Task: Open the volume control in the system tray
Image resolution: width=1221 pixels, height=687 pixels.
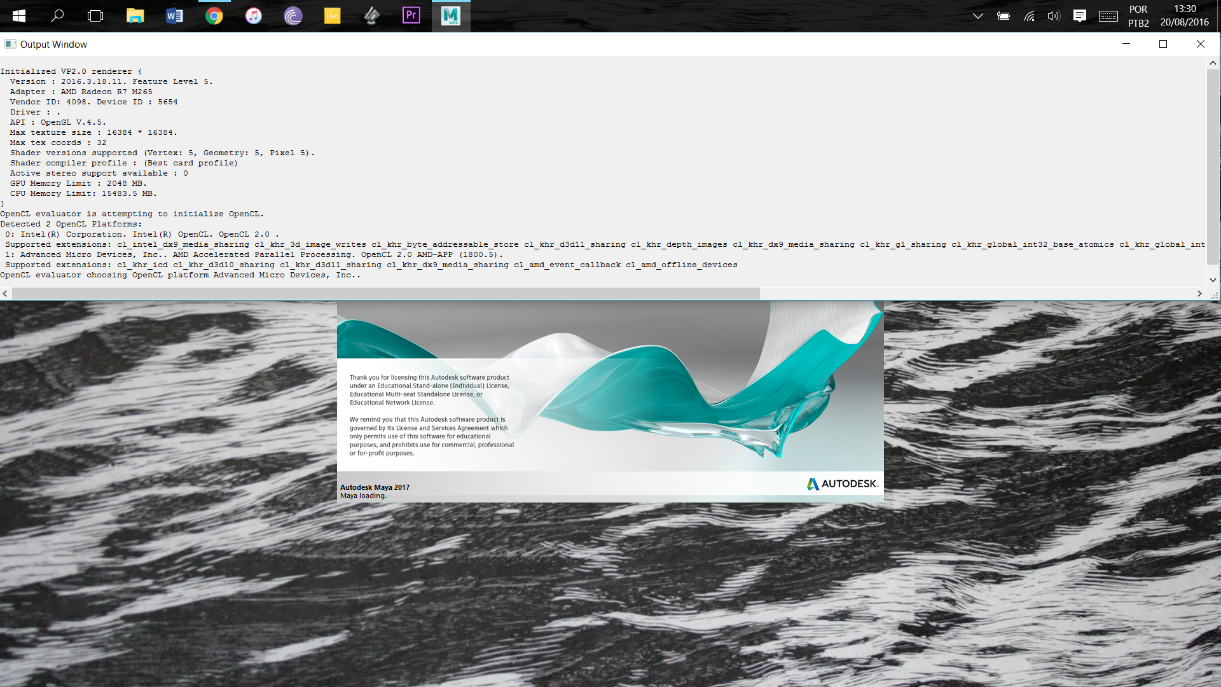Action: [x=1053, y=16]
